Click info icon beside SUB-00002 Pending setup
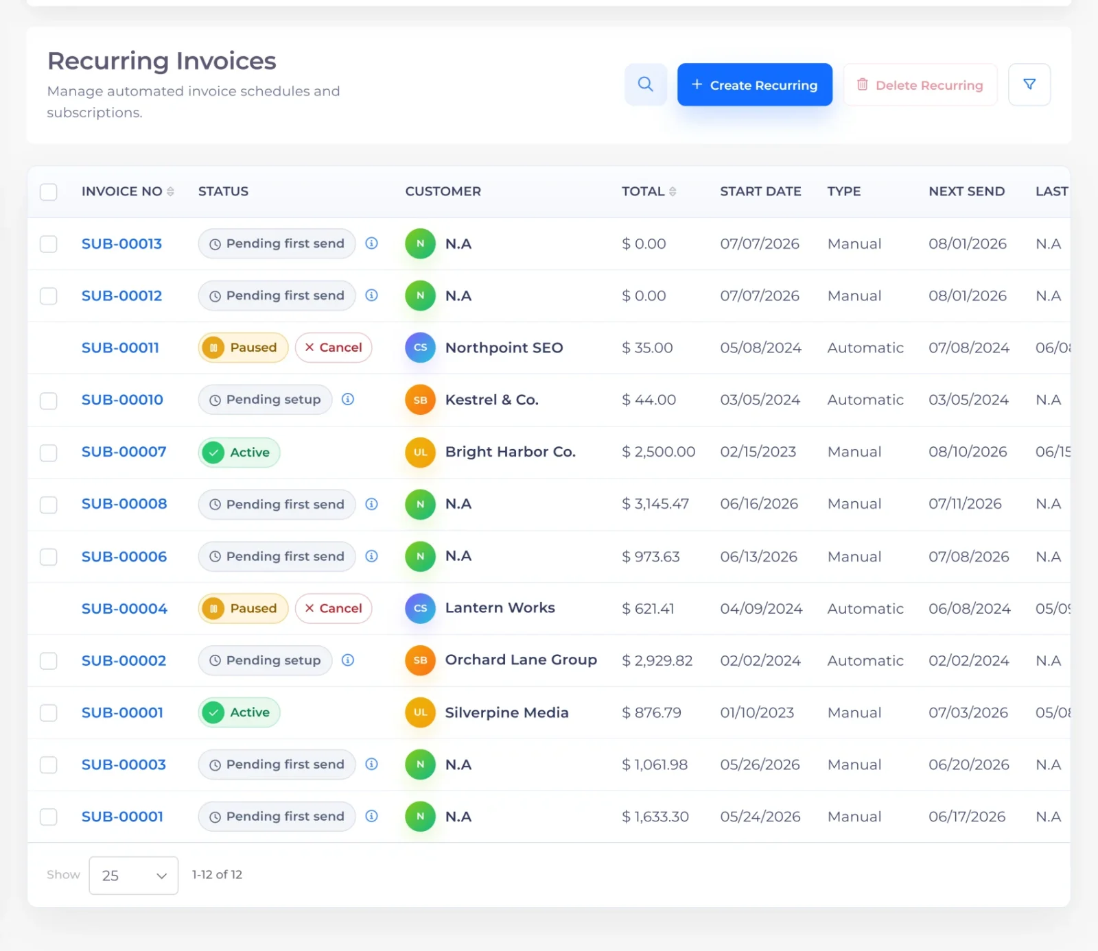 348,660
